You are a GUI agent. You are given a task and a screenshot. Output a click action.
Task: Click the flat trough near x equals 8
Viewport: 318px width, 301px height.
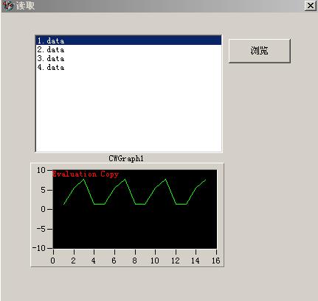click(140, 204)
